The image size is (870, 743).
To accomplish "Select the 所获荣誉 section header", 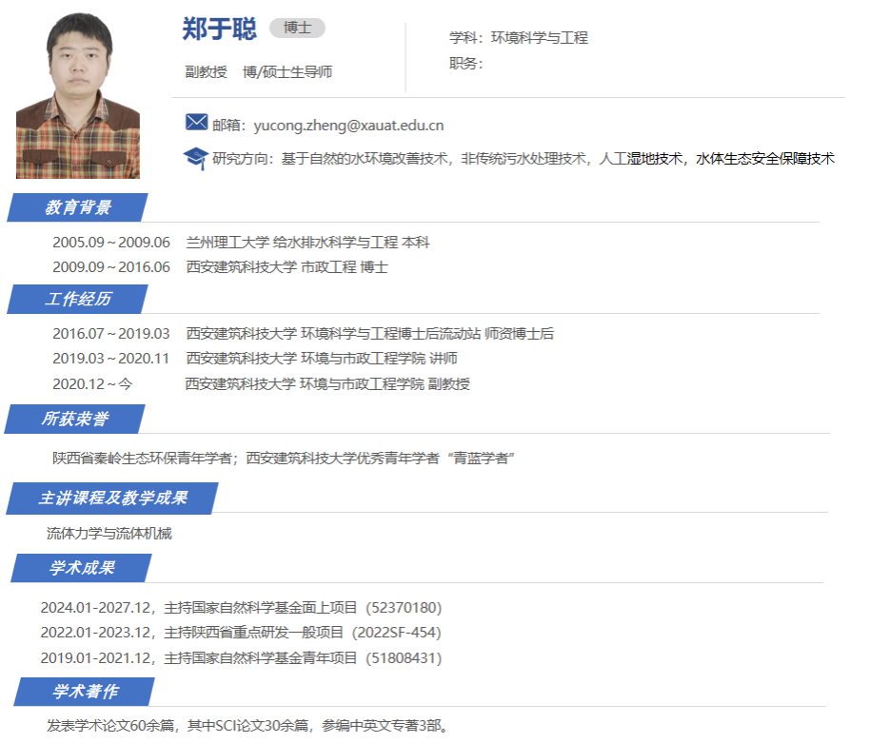I will tap(74, 419).
